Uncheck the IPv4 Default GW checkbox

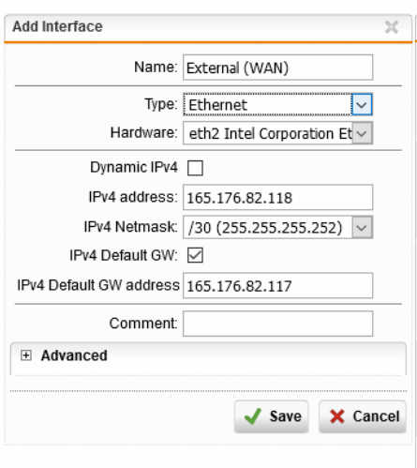click(195, 255)
